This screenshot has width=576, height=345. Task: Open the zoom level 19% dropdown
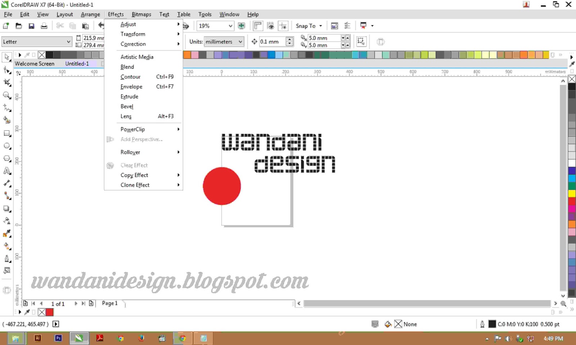tap(215, 26)
